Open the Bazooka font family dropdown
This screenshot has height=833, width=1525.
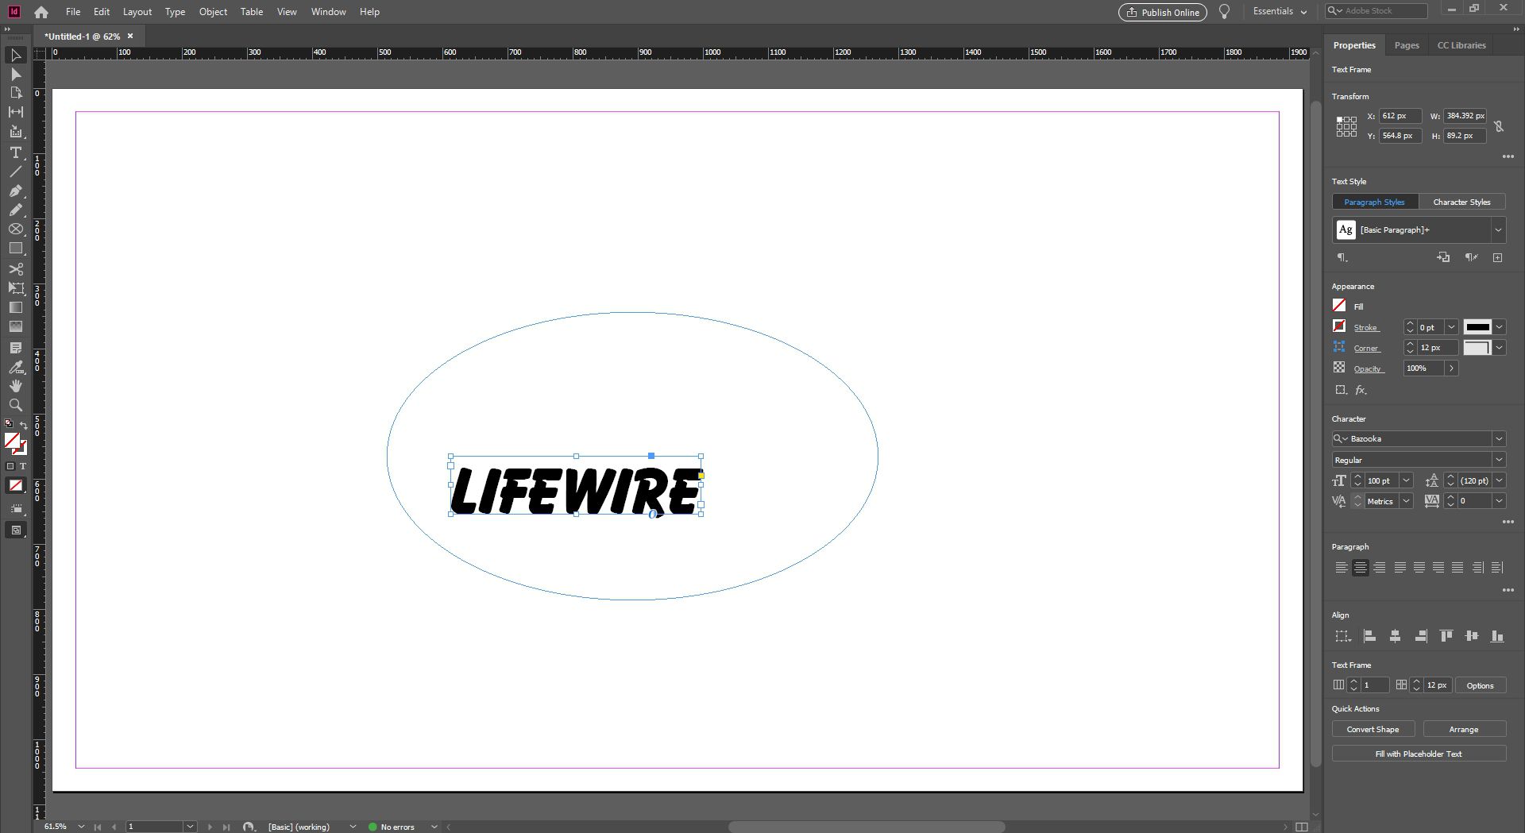[1499, 439]
